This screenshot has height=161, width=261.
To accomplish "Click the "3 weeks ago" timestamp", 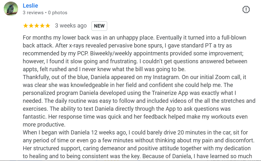I will click(x=71, y=26).
